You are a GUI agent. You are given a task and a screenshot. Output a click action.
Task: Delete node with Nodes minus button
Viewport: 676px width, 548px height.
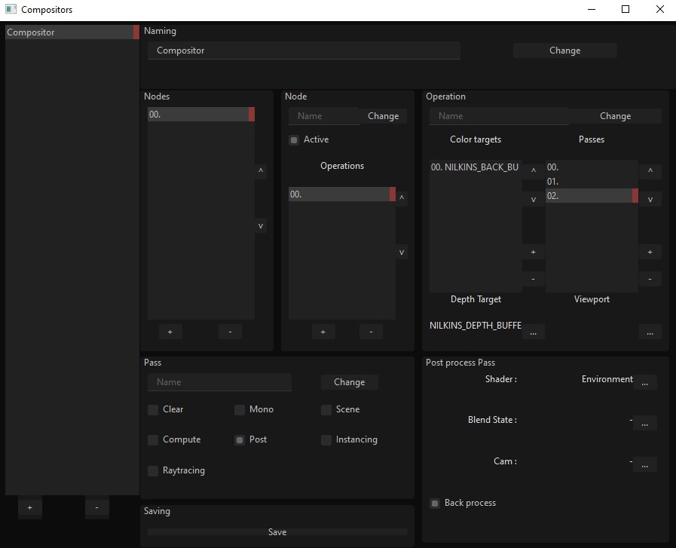pos(230,332)
